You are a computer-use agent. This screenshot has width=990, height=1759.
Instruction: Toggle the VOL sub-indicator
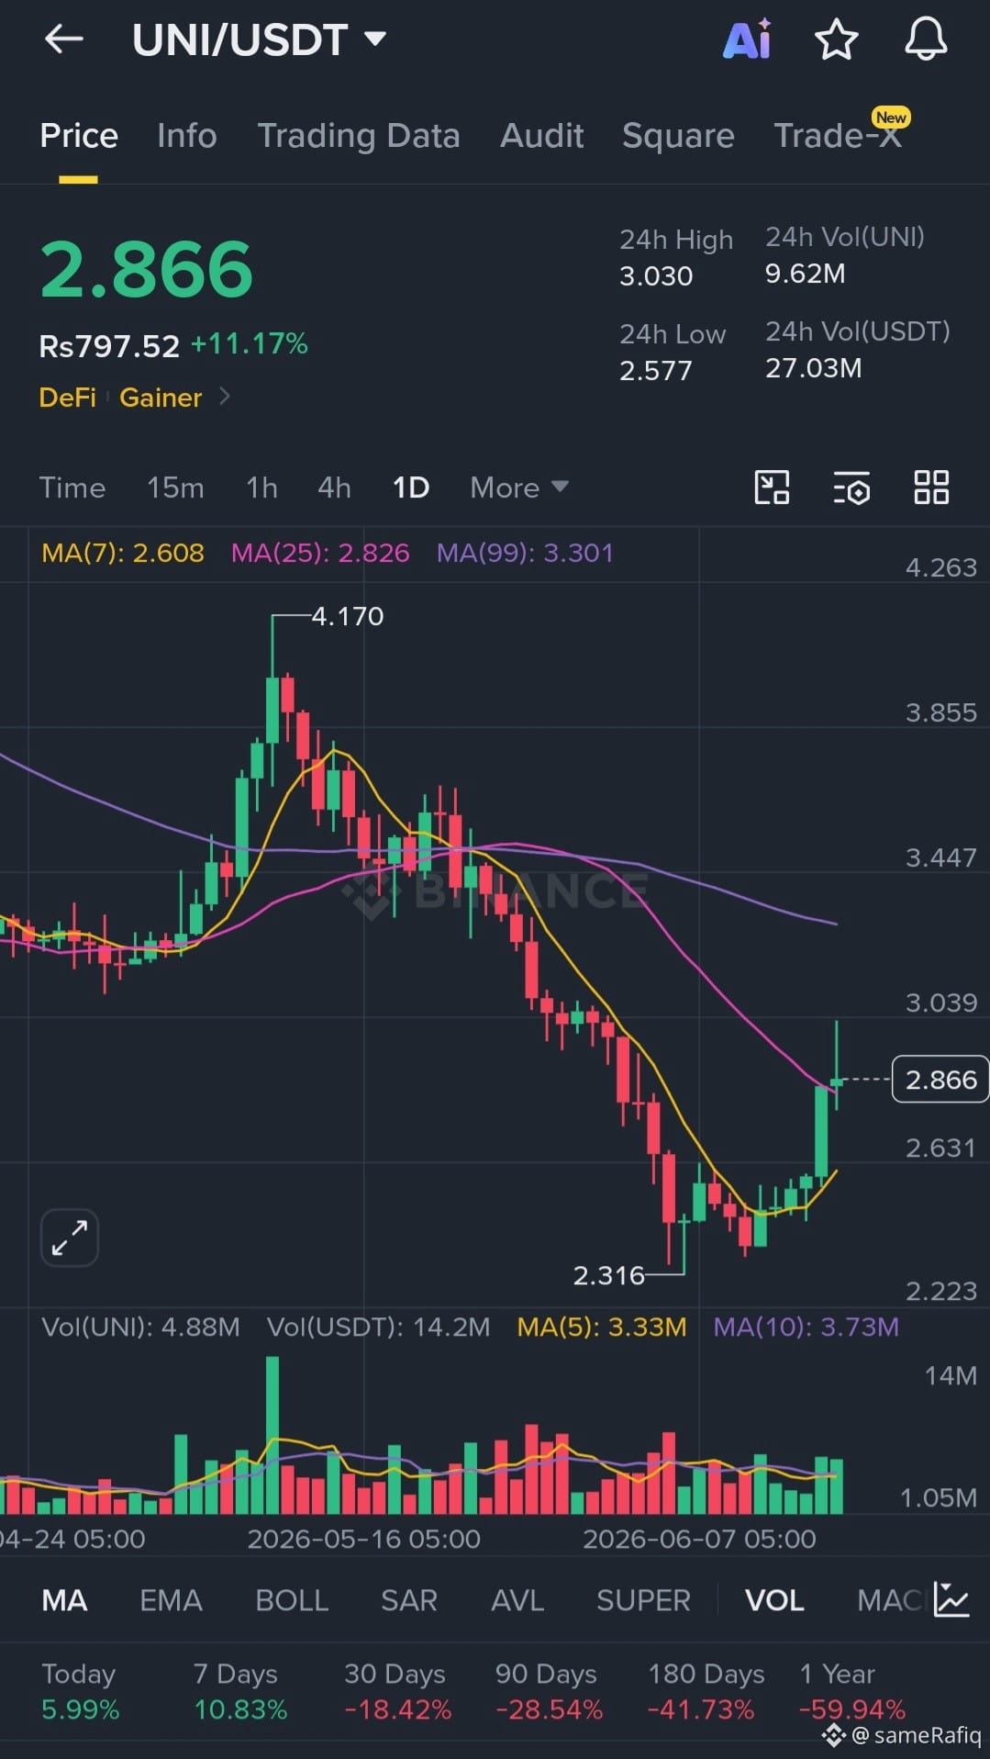(774, 1600)
